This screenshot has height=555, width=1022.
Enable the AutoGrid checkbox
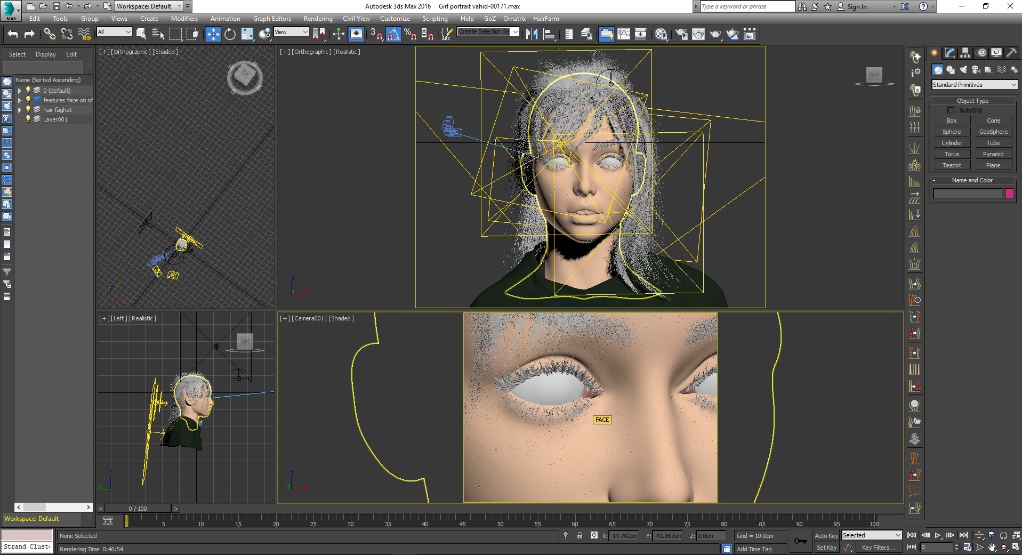coord(951,110)
